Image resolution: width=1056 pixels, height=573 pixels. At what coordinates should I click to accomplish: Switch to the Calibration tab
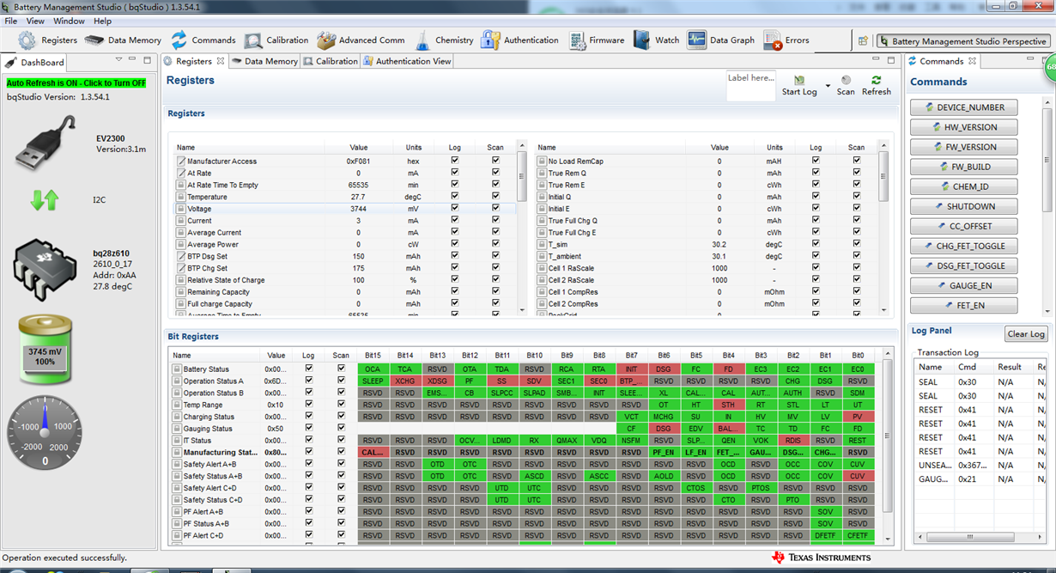tap(331, 61)
